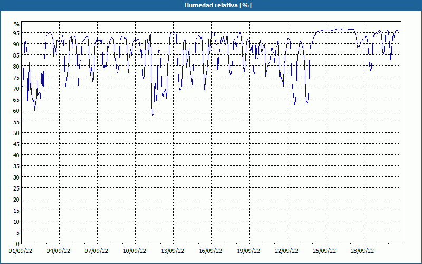The height and width of the screenshot is (264, 422).
Task: Click the 35 value on the y-axis
Action: tap(16, 166)
